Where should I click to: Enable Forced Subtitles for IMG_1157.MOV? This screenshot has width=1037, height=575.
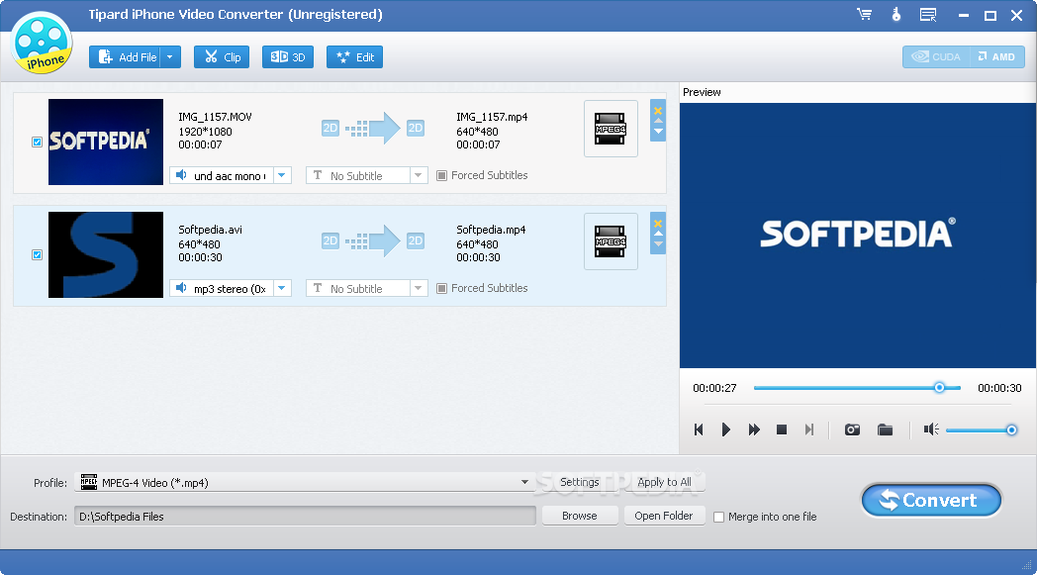tap(441, 175)
